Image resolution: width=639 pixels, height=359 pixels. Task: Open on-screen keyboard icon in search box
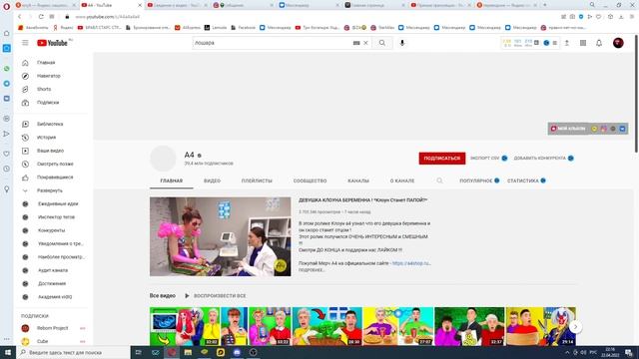tap(356, 43)
